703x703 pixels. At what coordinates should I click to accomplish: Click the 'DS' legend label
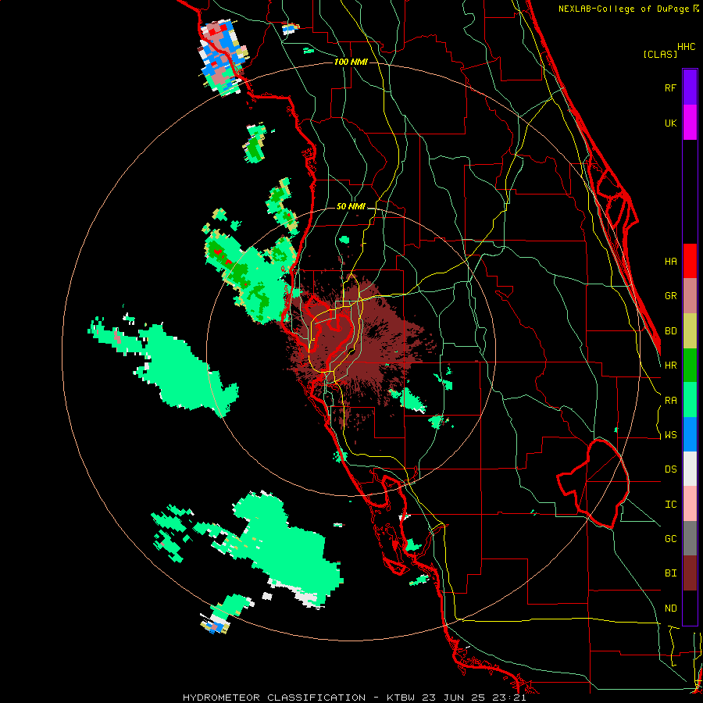[x=670, y=469]
